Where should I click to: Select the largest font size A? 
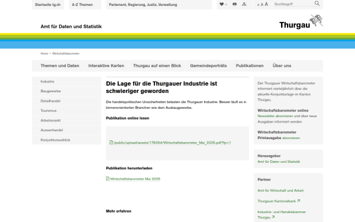pyautogui.click(x=266, y=4)
